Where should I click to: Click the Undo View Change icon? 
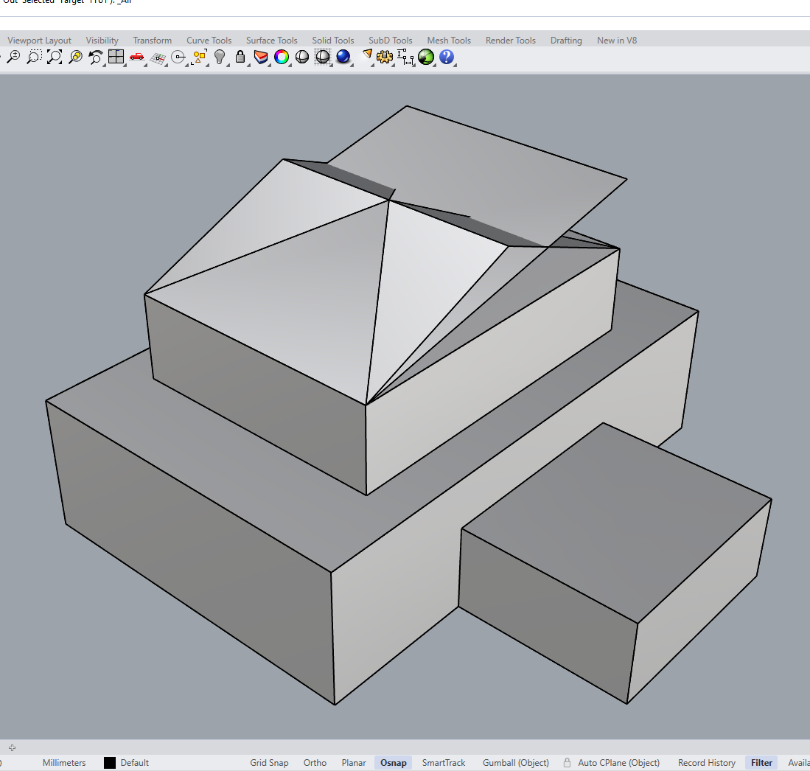click(x=95, y=57)
